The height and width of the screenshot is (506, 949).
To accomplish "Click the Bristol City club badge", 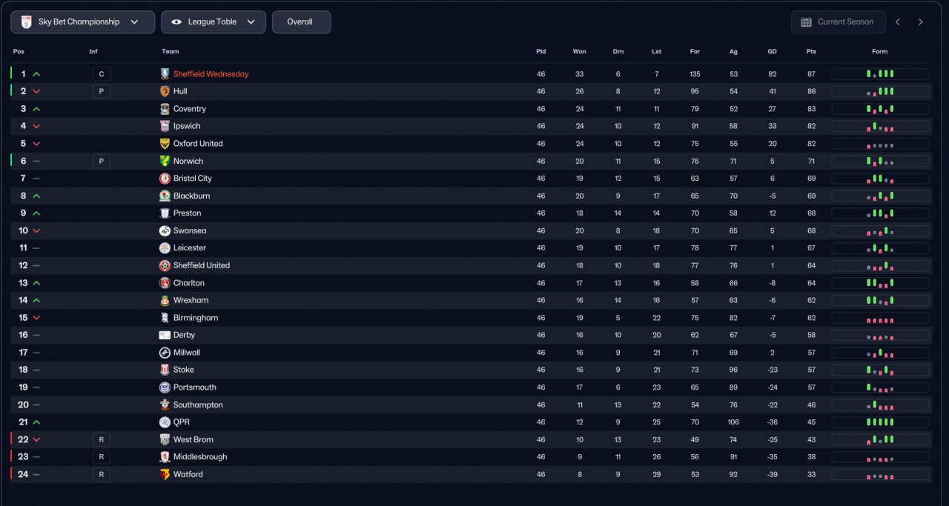I will tap(165, 179).
